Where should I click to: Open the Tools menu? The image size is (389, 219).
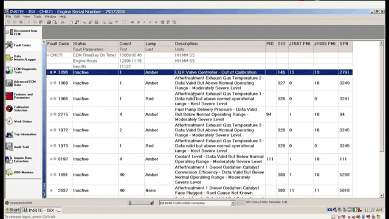coord(37,16)
